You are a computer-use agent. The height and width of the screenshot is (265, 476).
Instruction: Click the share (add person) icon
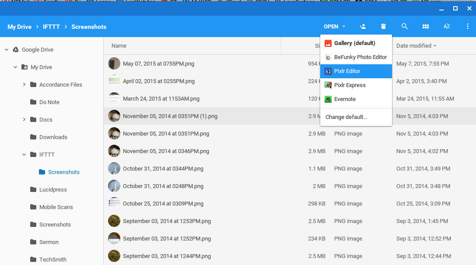coord(362,26)
